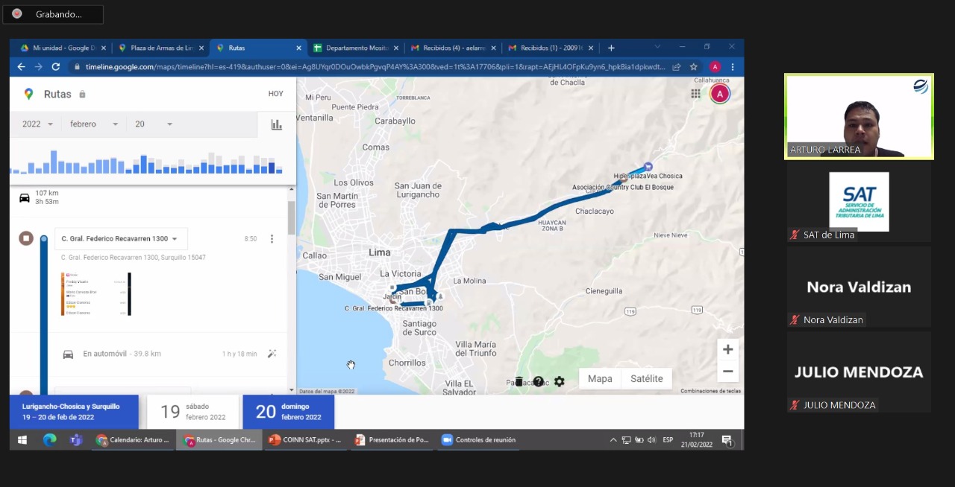Select the Nora Valdizan participant tile
The image size is (955, 487).
tap(859, 287)
